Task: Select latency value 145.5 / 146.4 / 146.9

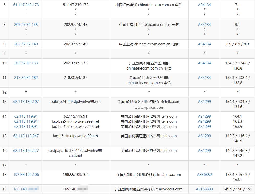Action: 237,139
